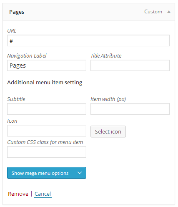Remove this menu item
Viewport: 178px width, 207px height.
pos(18,194)
